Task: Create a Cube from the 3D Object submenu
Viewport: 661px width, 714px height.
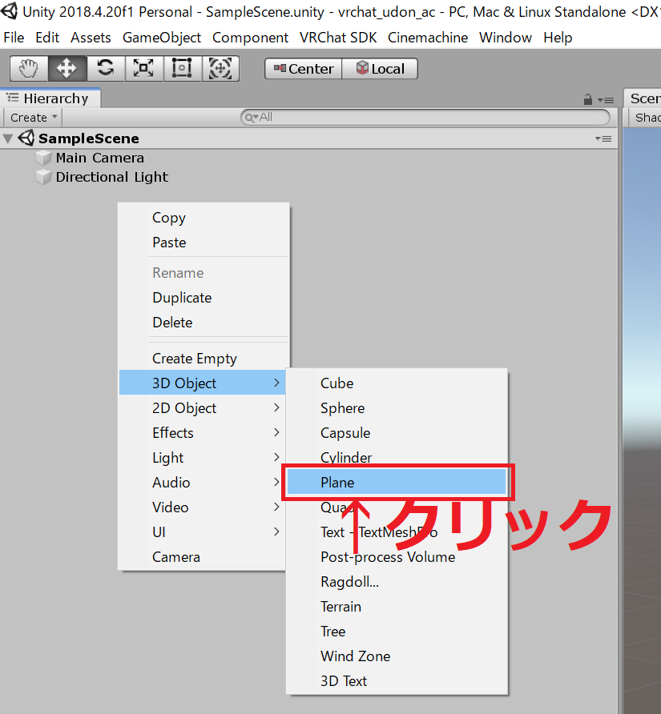Action: [x=397, y=383]
